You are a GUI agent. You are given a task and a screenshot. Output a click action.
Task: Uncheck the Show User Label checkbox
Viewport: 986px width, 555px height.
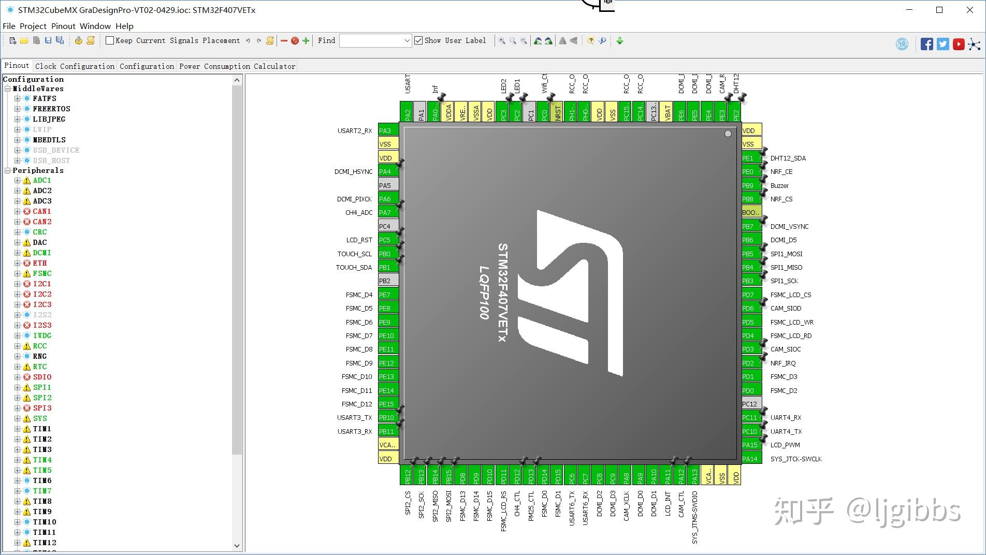tap(418, 40)
